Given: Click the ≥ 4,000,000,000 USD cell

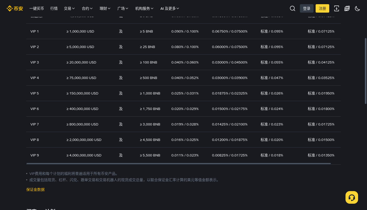Looking at the screenshot, I should click(x=84, y=155).
